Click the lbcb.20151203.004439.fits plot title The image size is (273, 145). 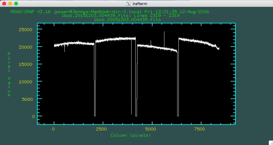127,20
